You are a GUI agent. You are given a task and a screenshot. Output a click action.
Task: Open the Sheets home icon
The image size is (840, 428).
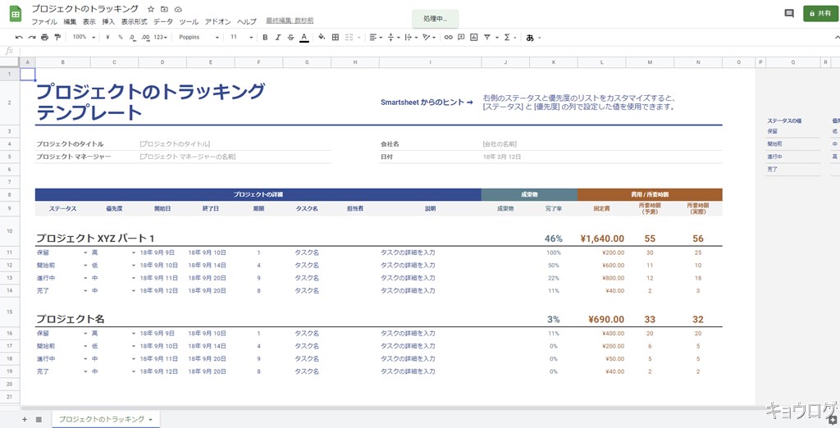[x=16, y=13]
